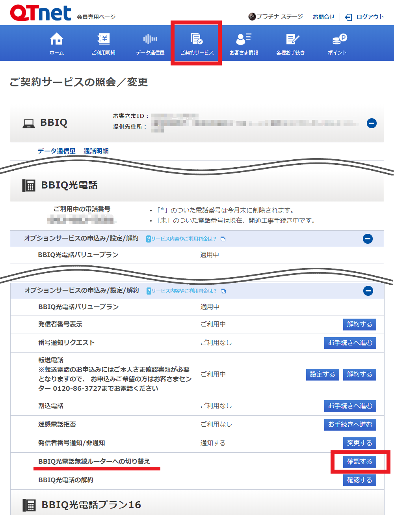This screenshot has height=515, width=394.
Task: Open お客さま情報 customer info icon
Action: [244, 39]
